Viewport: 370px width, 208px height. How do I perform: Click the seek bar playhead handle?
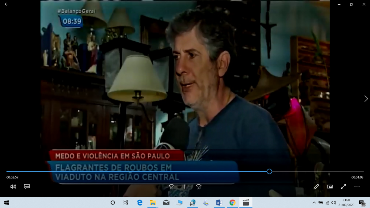tap(269, 171)
